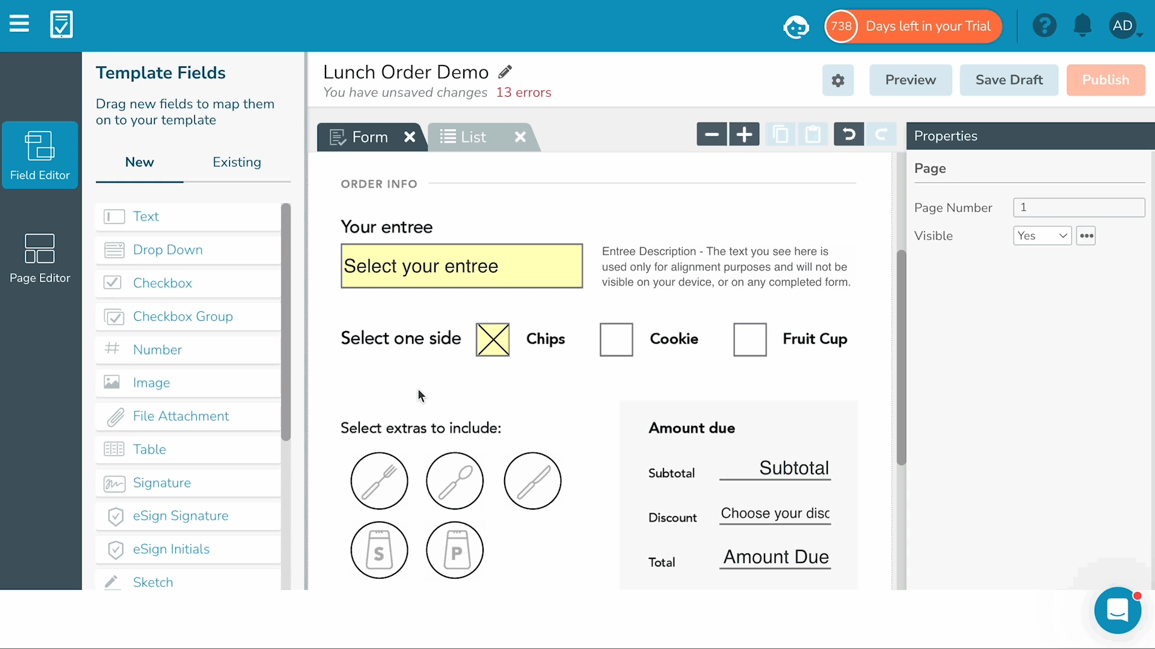1155x649 pixels.
Task: Open the live chat bubble
Action: (x=1118, y=611)
